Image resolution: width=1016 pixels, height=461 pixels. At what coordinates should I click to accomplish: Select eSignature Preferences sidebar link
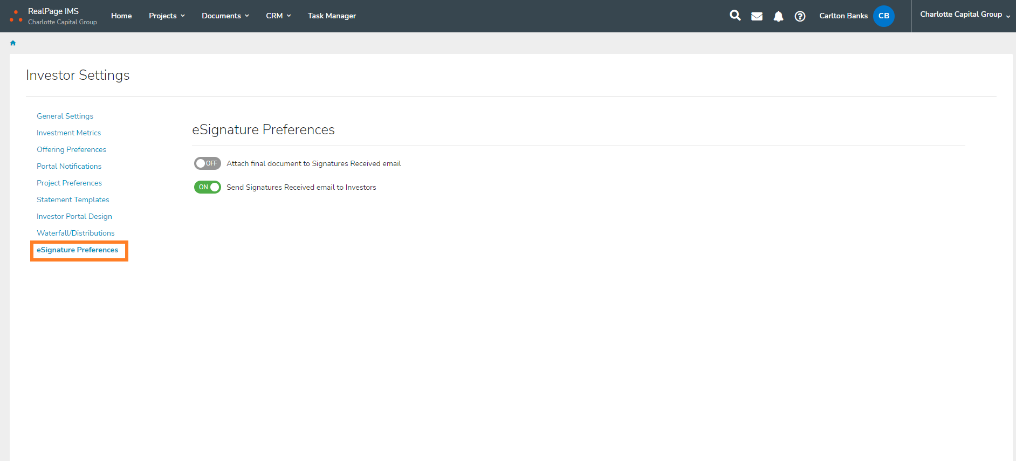click(x=77, y=250)
